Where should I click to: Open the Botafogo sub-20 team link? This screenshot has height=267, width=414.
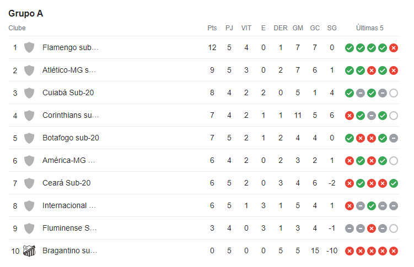[71, 138]
